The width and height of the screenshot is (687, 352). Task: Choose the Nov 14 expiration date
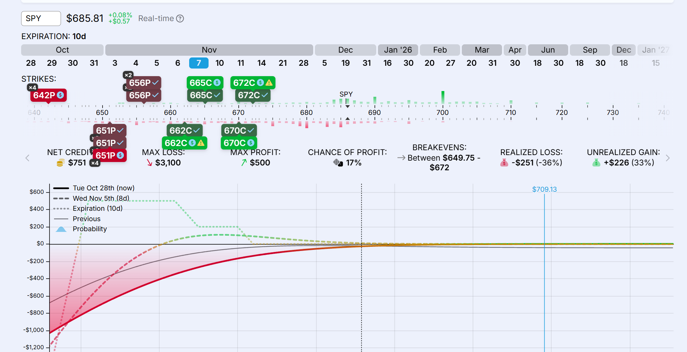pyautogui.click(x=262, y=63)
